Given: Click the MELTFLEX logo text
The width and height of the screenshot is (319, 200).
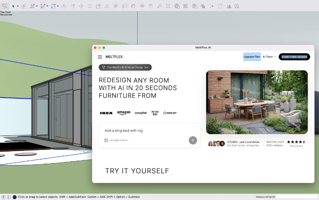Looking at the screenshot, I should click(114, 57).
